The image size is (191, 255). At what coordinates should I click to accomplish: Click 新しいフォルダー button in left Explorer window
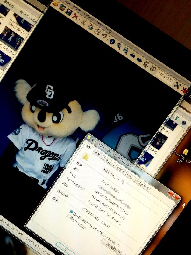tap(29, 17)
